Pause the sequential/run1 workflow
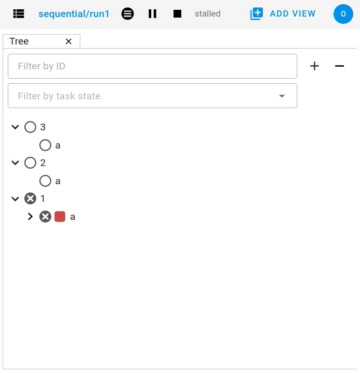360x373 pixels. [152, 14]
